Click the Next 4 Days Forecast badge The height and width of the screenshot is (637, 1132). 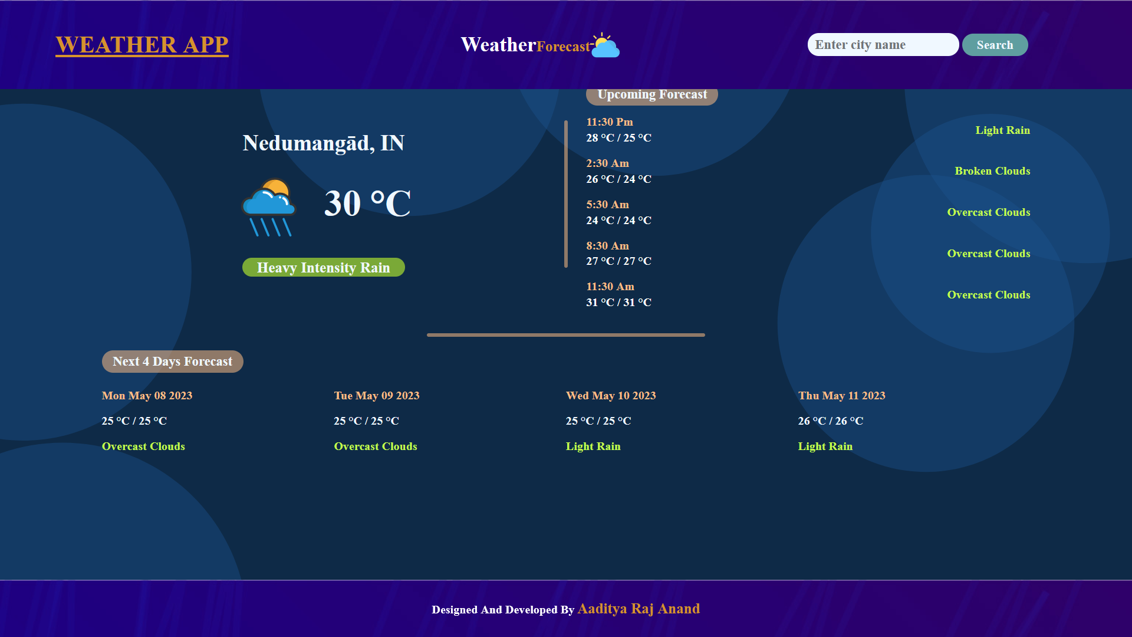(172, 361)
